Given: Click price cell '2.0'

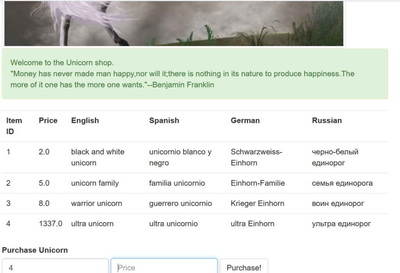Looking at the screenshot, I should 44,152.
